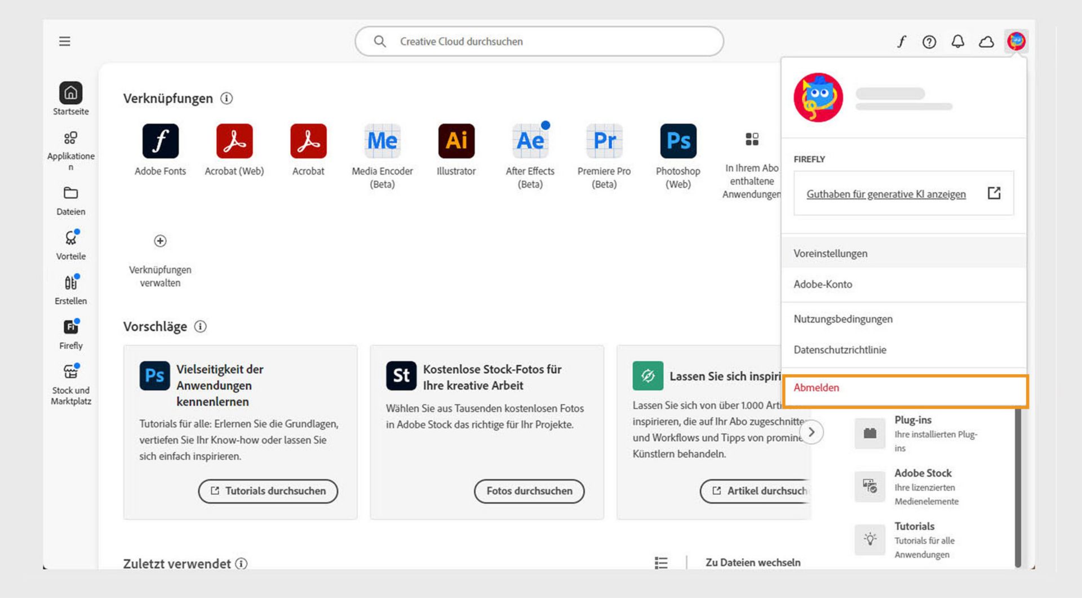1082x598 pixels.
Task: Select Voreinstellungen from the account menu
Action: click(904, 253)
